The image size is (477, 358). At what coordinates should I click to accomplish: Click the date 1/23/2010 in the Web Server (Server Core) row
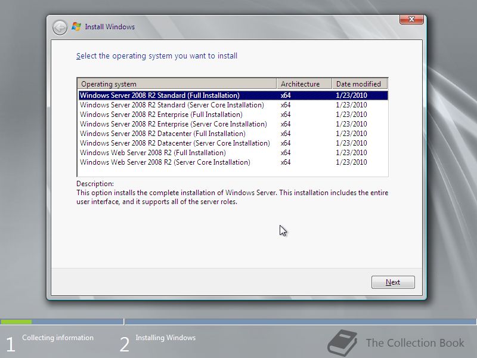tap(351, 162)
